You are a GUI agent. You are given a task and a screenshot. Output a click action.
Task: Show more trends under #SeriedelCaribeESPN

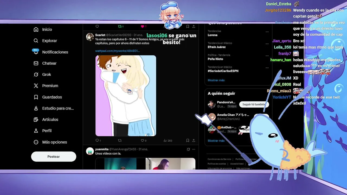pos(216,80)
